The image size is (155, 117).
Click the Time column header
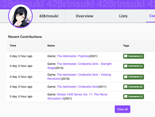coord(13,45)
